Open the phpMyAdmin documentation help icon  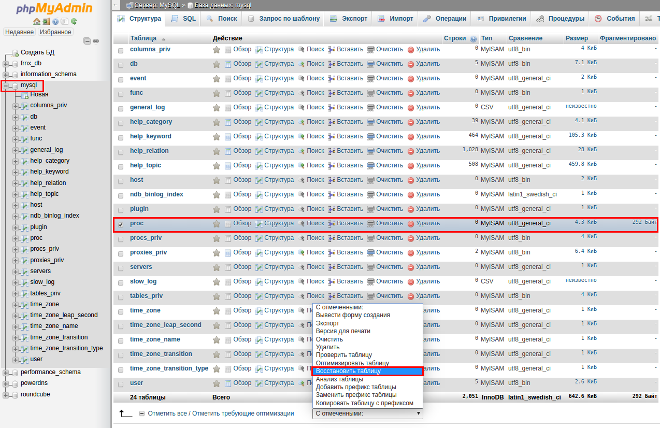click(55, 21)
